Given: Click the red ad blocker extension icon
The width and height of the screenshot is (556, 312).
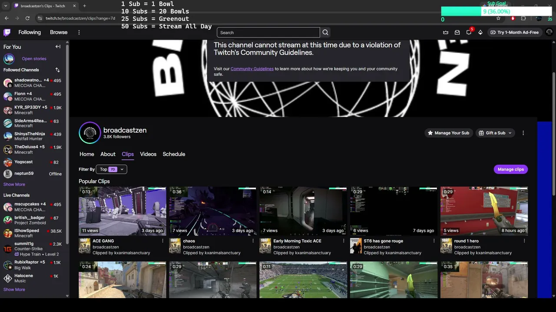Looking at the screenshot, I should coord(513,18).
